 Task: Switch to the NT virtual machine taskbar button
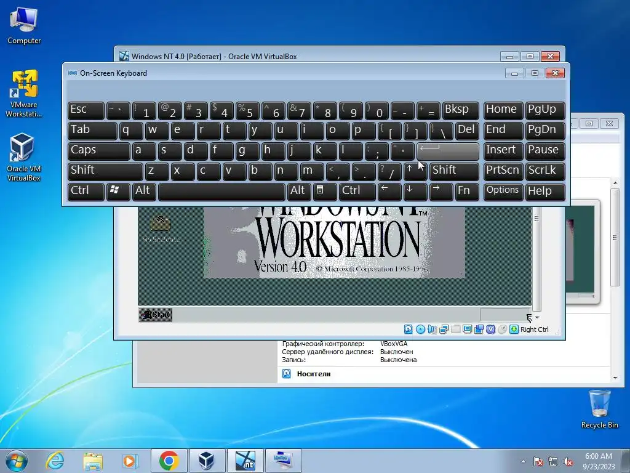point(245,461)
